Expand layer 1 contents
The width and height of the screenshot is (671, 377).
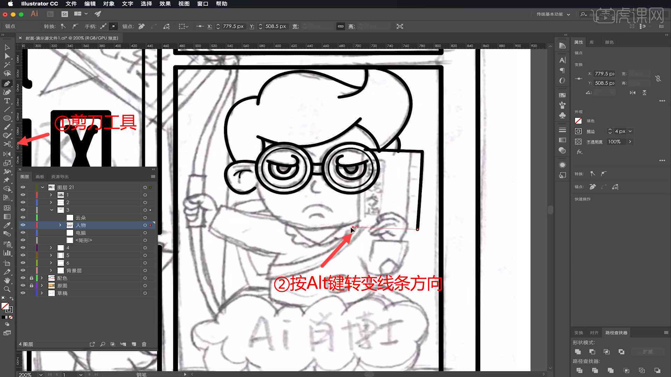51,195
